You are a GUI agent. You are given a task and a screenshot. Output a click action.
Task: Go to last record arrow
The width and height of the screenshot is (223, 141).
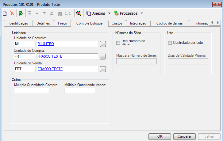point(52,13)
